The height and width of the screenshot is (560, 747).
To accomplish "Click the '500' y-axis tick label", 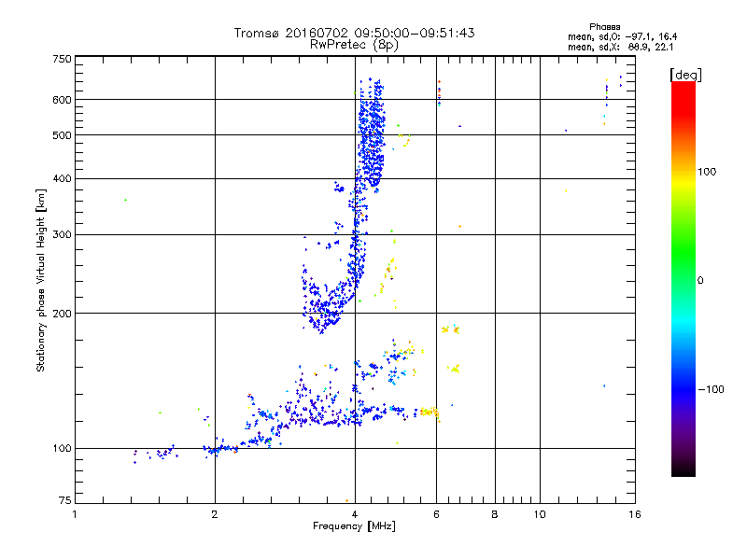I will point(62,135).
